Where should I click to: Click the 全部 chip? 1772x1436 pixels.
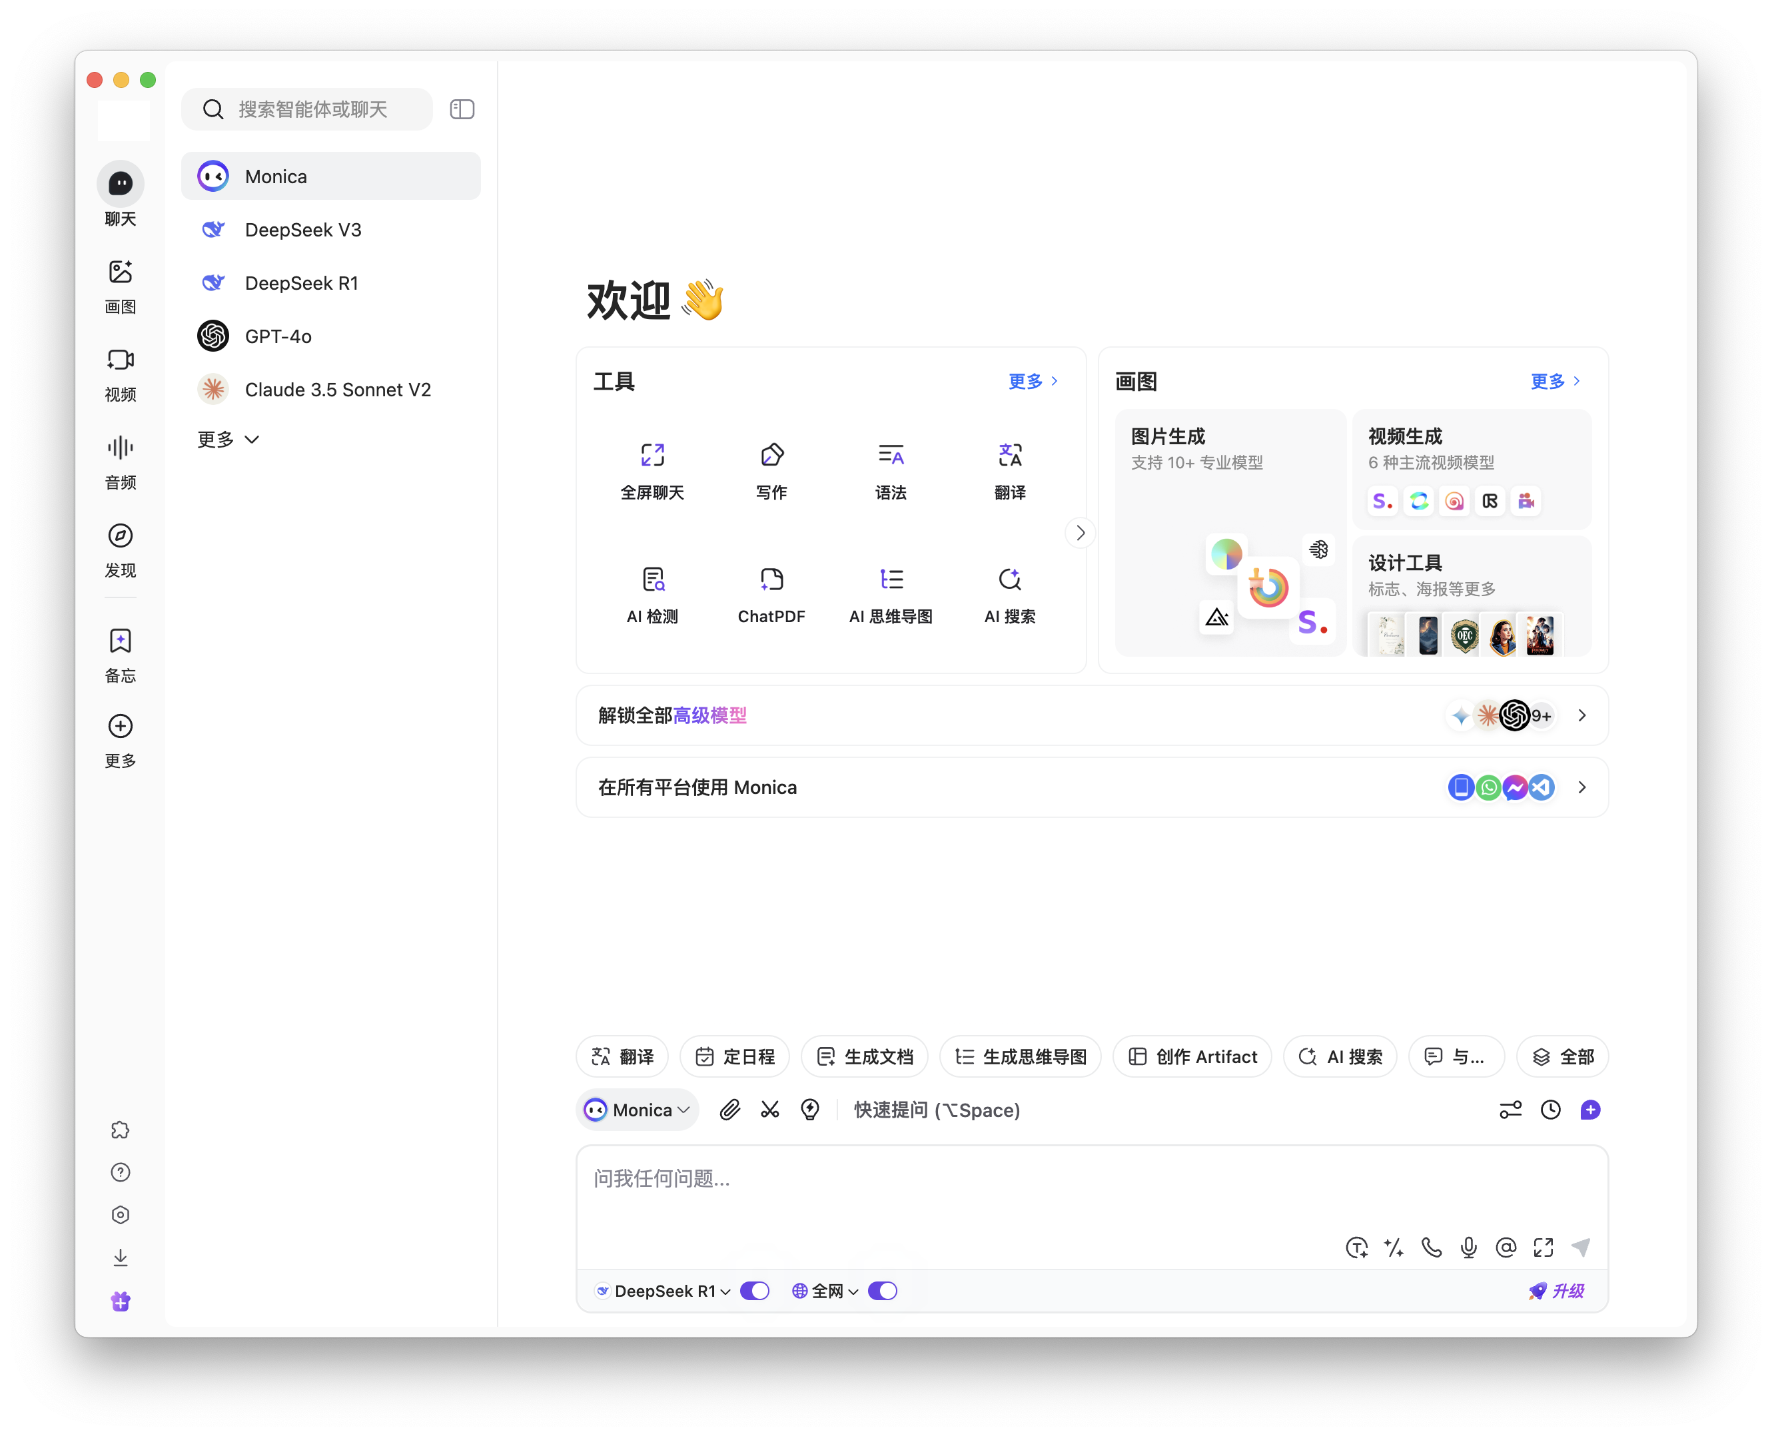tap(1562, 1056)
